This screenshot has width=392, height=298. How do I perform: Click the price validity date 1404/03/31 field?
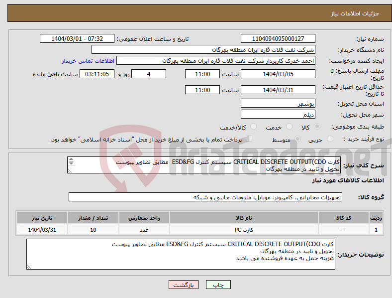pyautogui.click(x=278, y=90)
